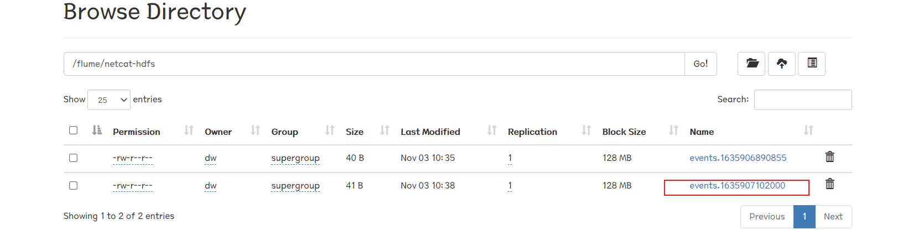908x235 pixels.
Task: Go to the Next page
Action: (833, 217)
